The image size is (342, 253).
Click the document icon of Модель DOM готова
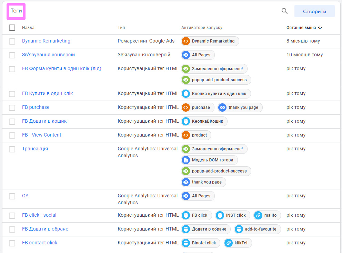(186, 160)
